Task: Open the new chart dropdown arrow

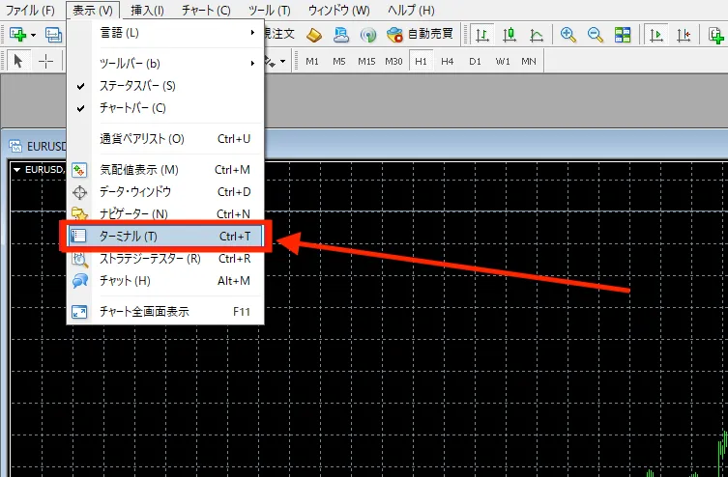Action: (x=33, y=35)
